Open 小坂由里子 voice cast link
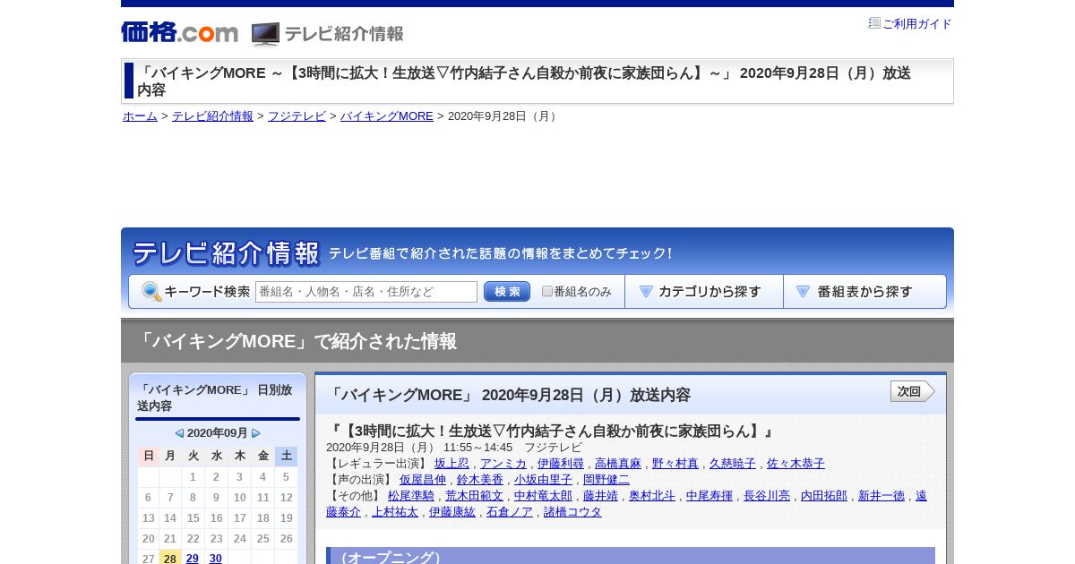 click(543, 480)
